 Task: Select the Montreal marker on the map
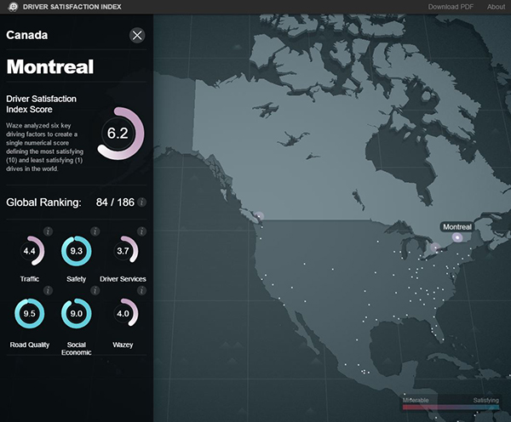[457, 237]
